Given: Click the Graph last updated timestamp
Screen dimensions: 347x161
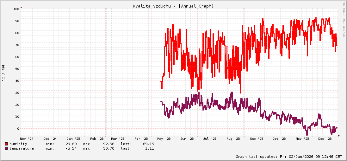Looking at the screenshot, I should 289,157.
